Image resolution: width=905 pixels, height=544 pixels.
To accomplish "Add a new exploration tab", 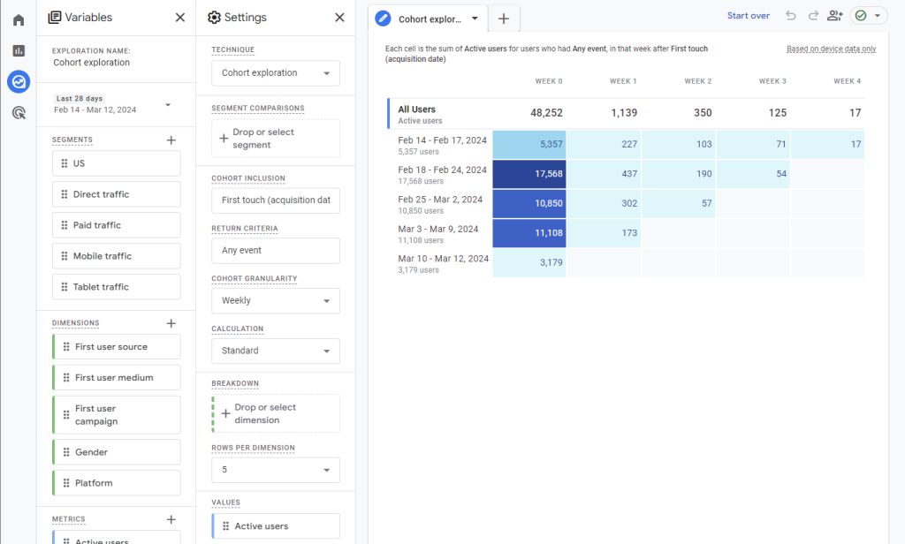I will 503,19.
